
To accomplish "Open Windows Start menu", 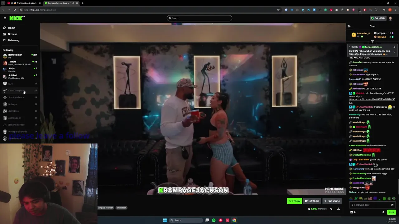I will 165,220.
